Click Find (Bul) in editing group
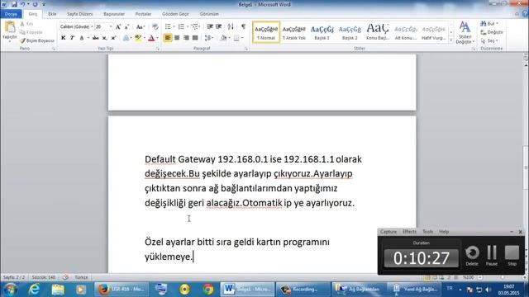This screenshot has width=529, height=297. point(488,24)
